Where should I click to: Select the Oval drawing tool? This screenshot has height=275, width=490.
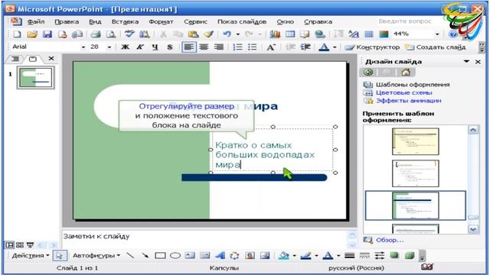coord(175,256)
